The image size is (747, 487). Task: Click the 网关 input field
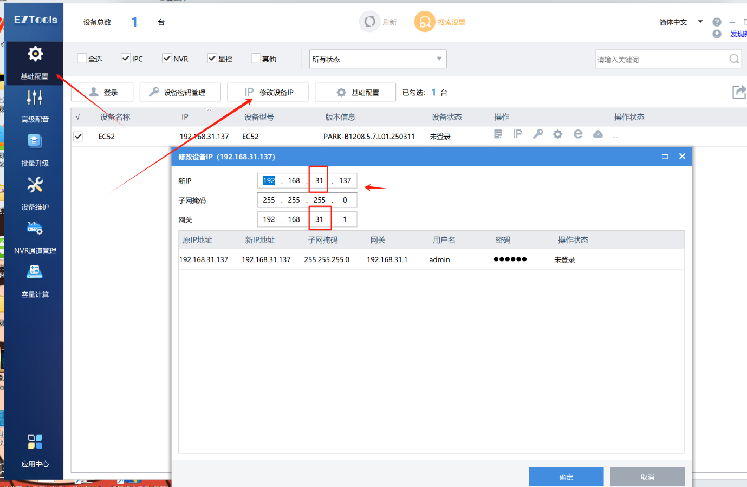point(307,220)
